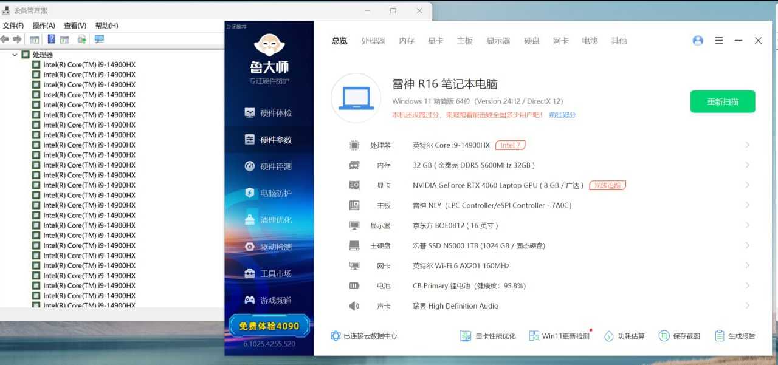The image size is (778, 365).
Task: Switch to the 内存 tab
Action: click(x=407, y=41)
